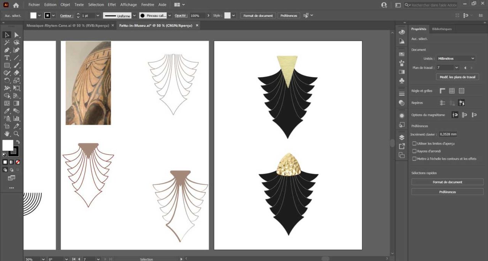
Task: Click Format de document in Sélections rapides
Action: click(447, 182)
